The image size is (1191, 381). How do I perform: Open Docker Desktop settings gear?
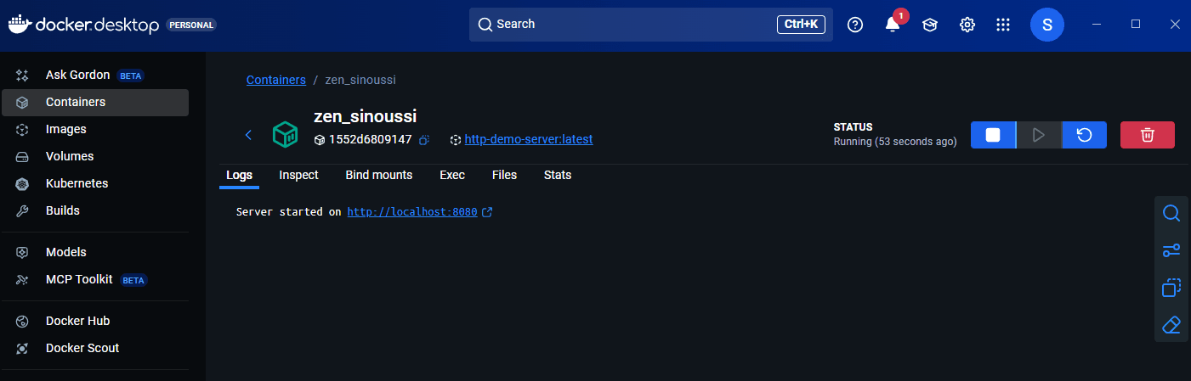click(x=967, y=25)
